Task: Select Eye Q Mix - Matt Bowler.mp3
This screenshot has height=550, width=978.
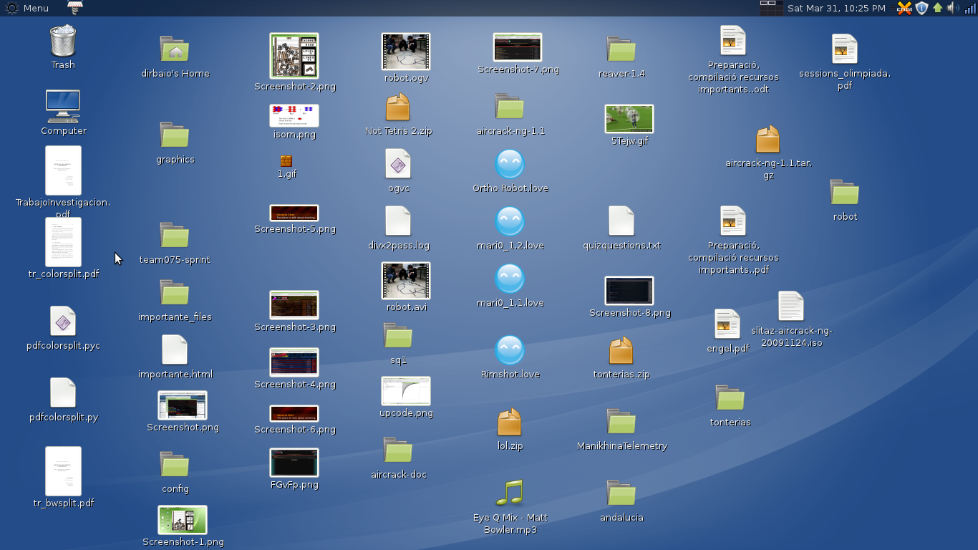Action: tap(510, 493)
